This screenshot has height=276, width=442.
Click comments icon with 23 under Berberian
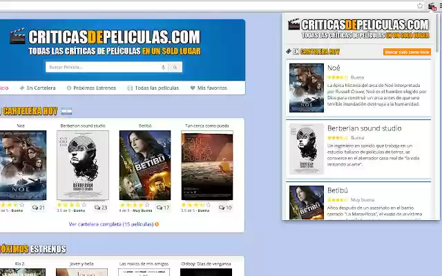click(97, 208)
